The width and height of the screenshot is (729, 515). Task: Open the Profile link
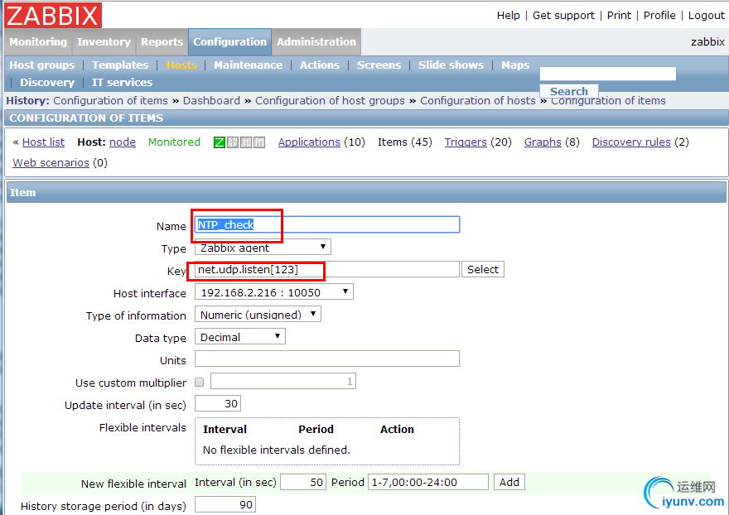pyautogui.click(x=659, y=16)
